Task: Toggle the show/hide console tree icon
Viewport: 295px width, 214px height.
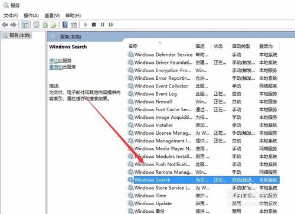Action: 25,25
